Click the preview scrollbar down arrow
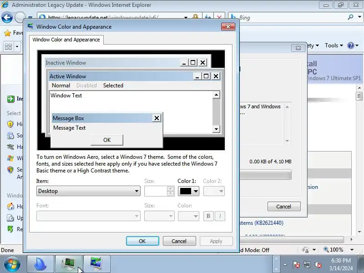364x273 pixels. click(x=216, y=129)
